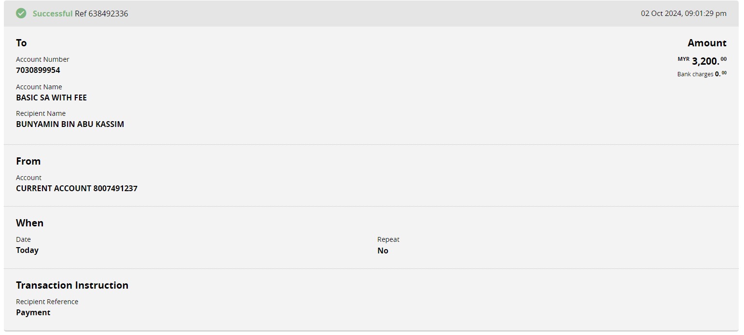Click the "When" section heading
The width and height of the screenshot is (744, 335).
coord(29,223)
